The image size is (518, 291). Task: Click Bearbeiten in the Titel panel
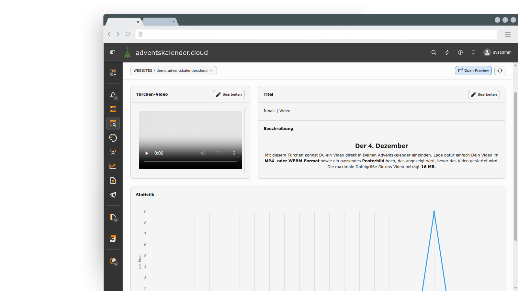[484, 94]
